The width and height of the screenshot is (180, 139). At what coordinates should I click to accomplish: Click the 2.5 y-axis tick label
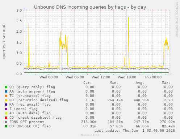coord(19,21)
